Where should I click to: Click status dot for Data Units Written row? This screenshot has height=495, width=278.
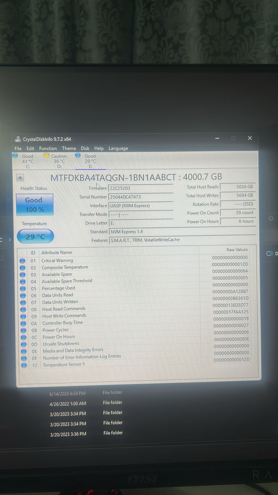coord(23,303)
